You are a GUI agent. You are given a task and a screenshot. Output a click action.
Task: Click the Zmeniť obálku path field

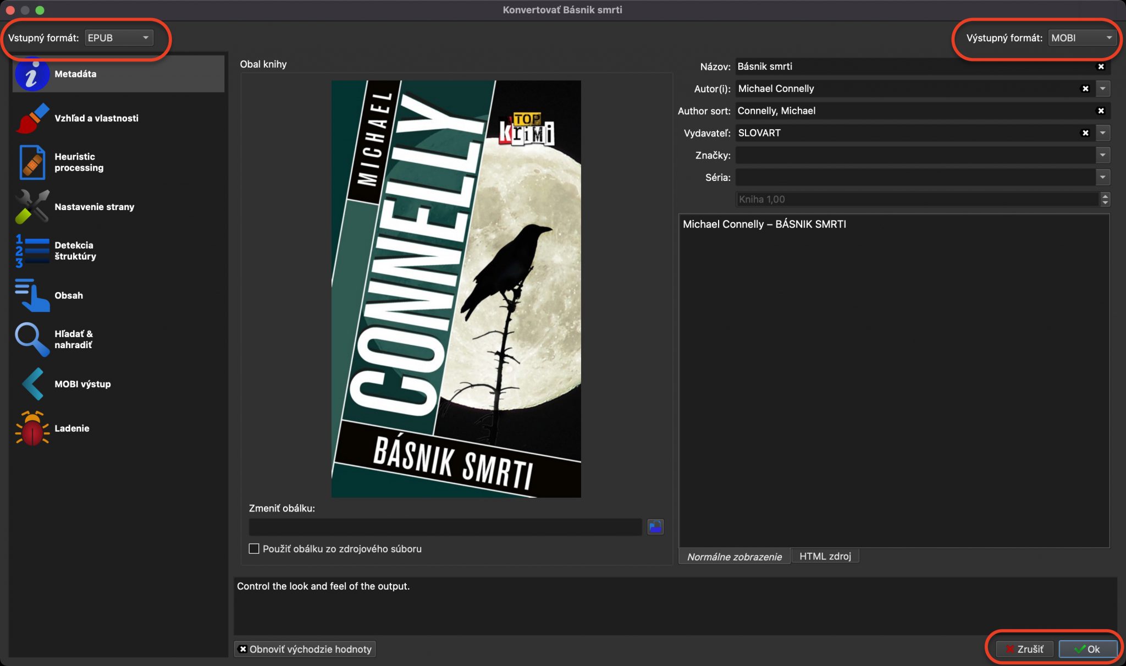[x=445, y=527]
